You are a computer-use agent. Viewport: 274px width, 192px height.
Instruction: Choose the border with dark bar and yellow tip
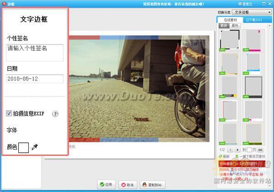230,87
